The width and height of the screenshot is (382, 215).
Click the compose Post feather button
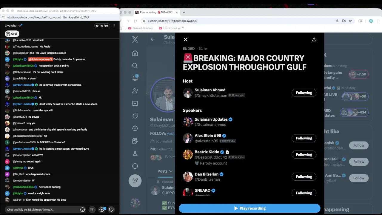pos(135,181)
